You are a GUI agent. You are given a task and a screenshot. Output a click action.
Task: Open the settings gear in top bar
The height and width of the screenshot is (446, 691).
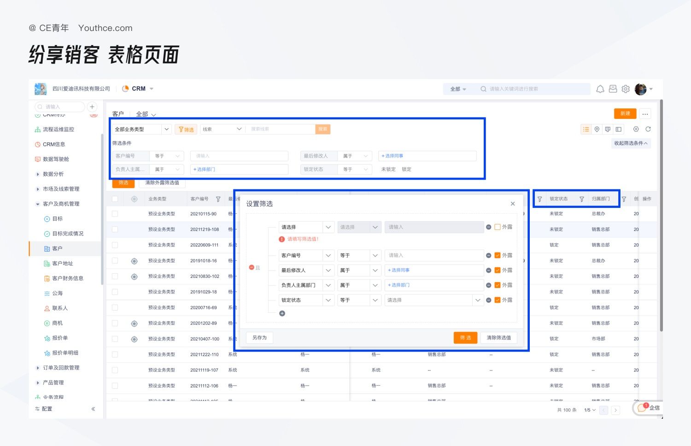626,89
